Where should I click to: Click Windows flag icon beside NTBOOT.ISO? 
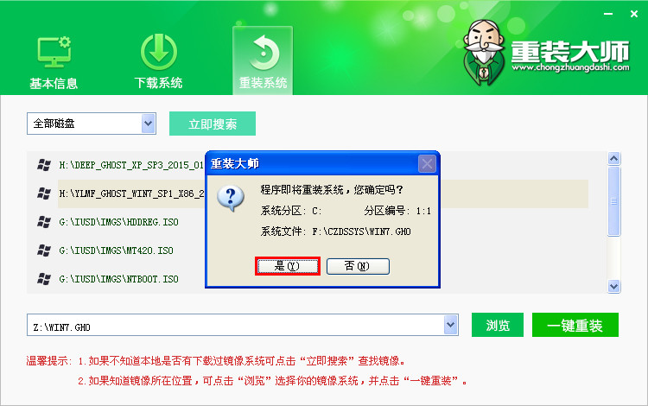[44, 279]
